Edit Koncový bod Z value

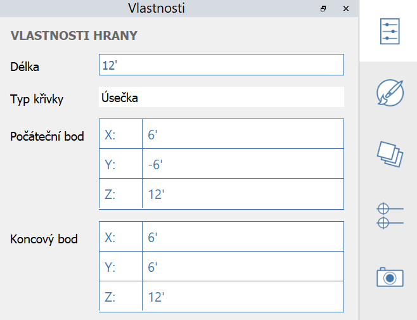coord(242,297)
